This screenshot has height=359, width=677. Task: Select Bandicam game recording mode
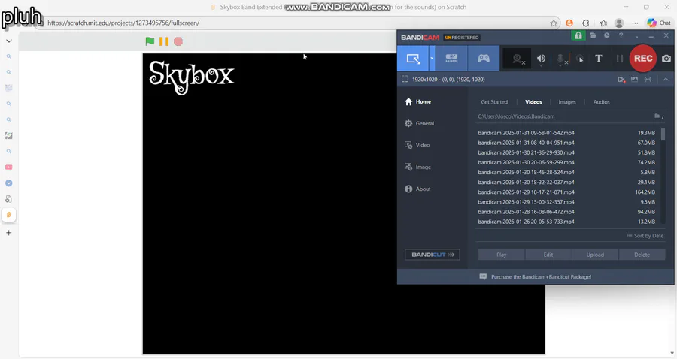coord(484,59)
